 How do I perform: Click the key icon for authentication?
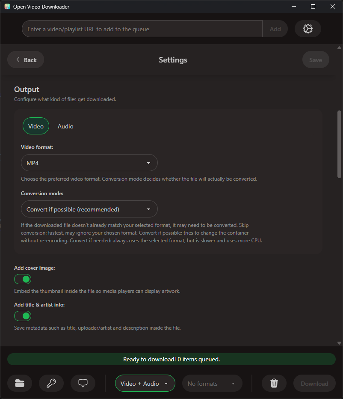pyautogui.click(x=51, y=383)
